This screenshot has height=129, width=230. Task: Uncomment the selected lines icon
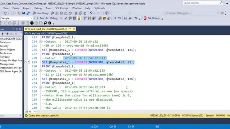point(119,18)
